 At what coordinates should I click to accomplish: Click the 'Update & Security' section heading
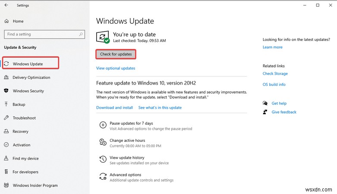[20, 47]
